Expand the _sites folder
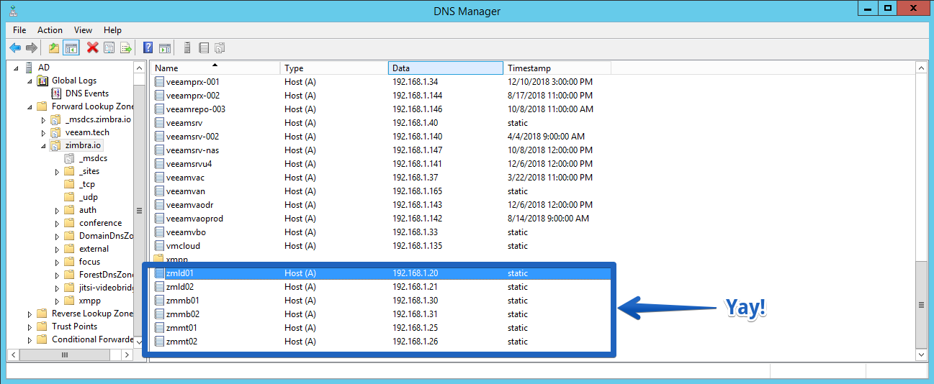Viewport: 934px width, 384px height. coord(57,171)
